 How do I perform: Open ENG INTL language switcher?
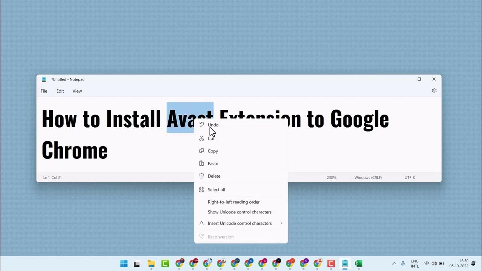point(415,263)
